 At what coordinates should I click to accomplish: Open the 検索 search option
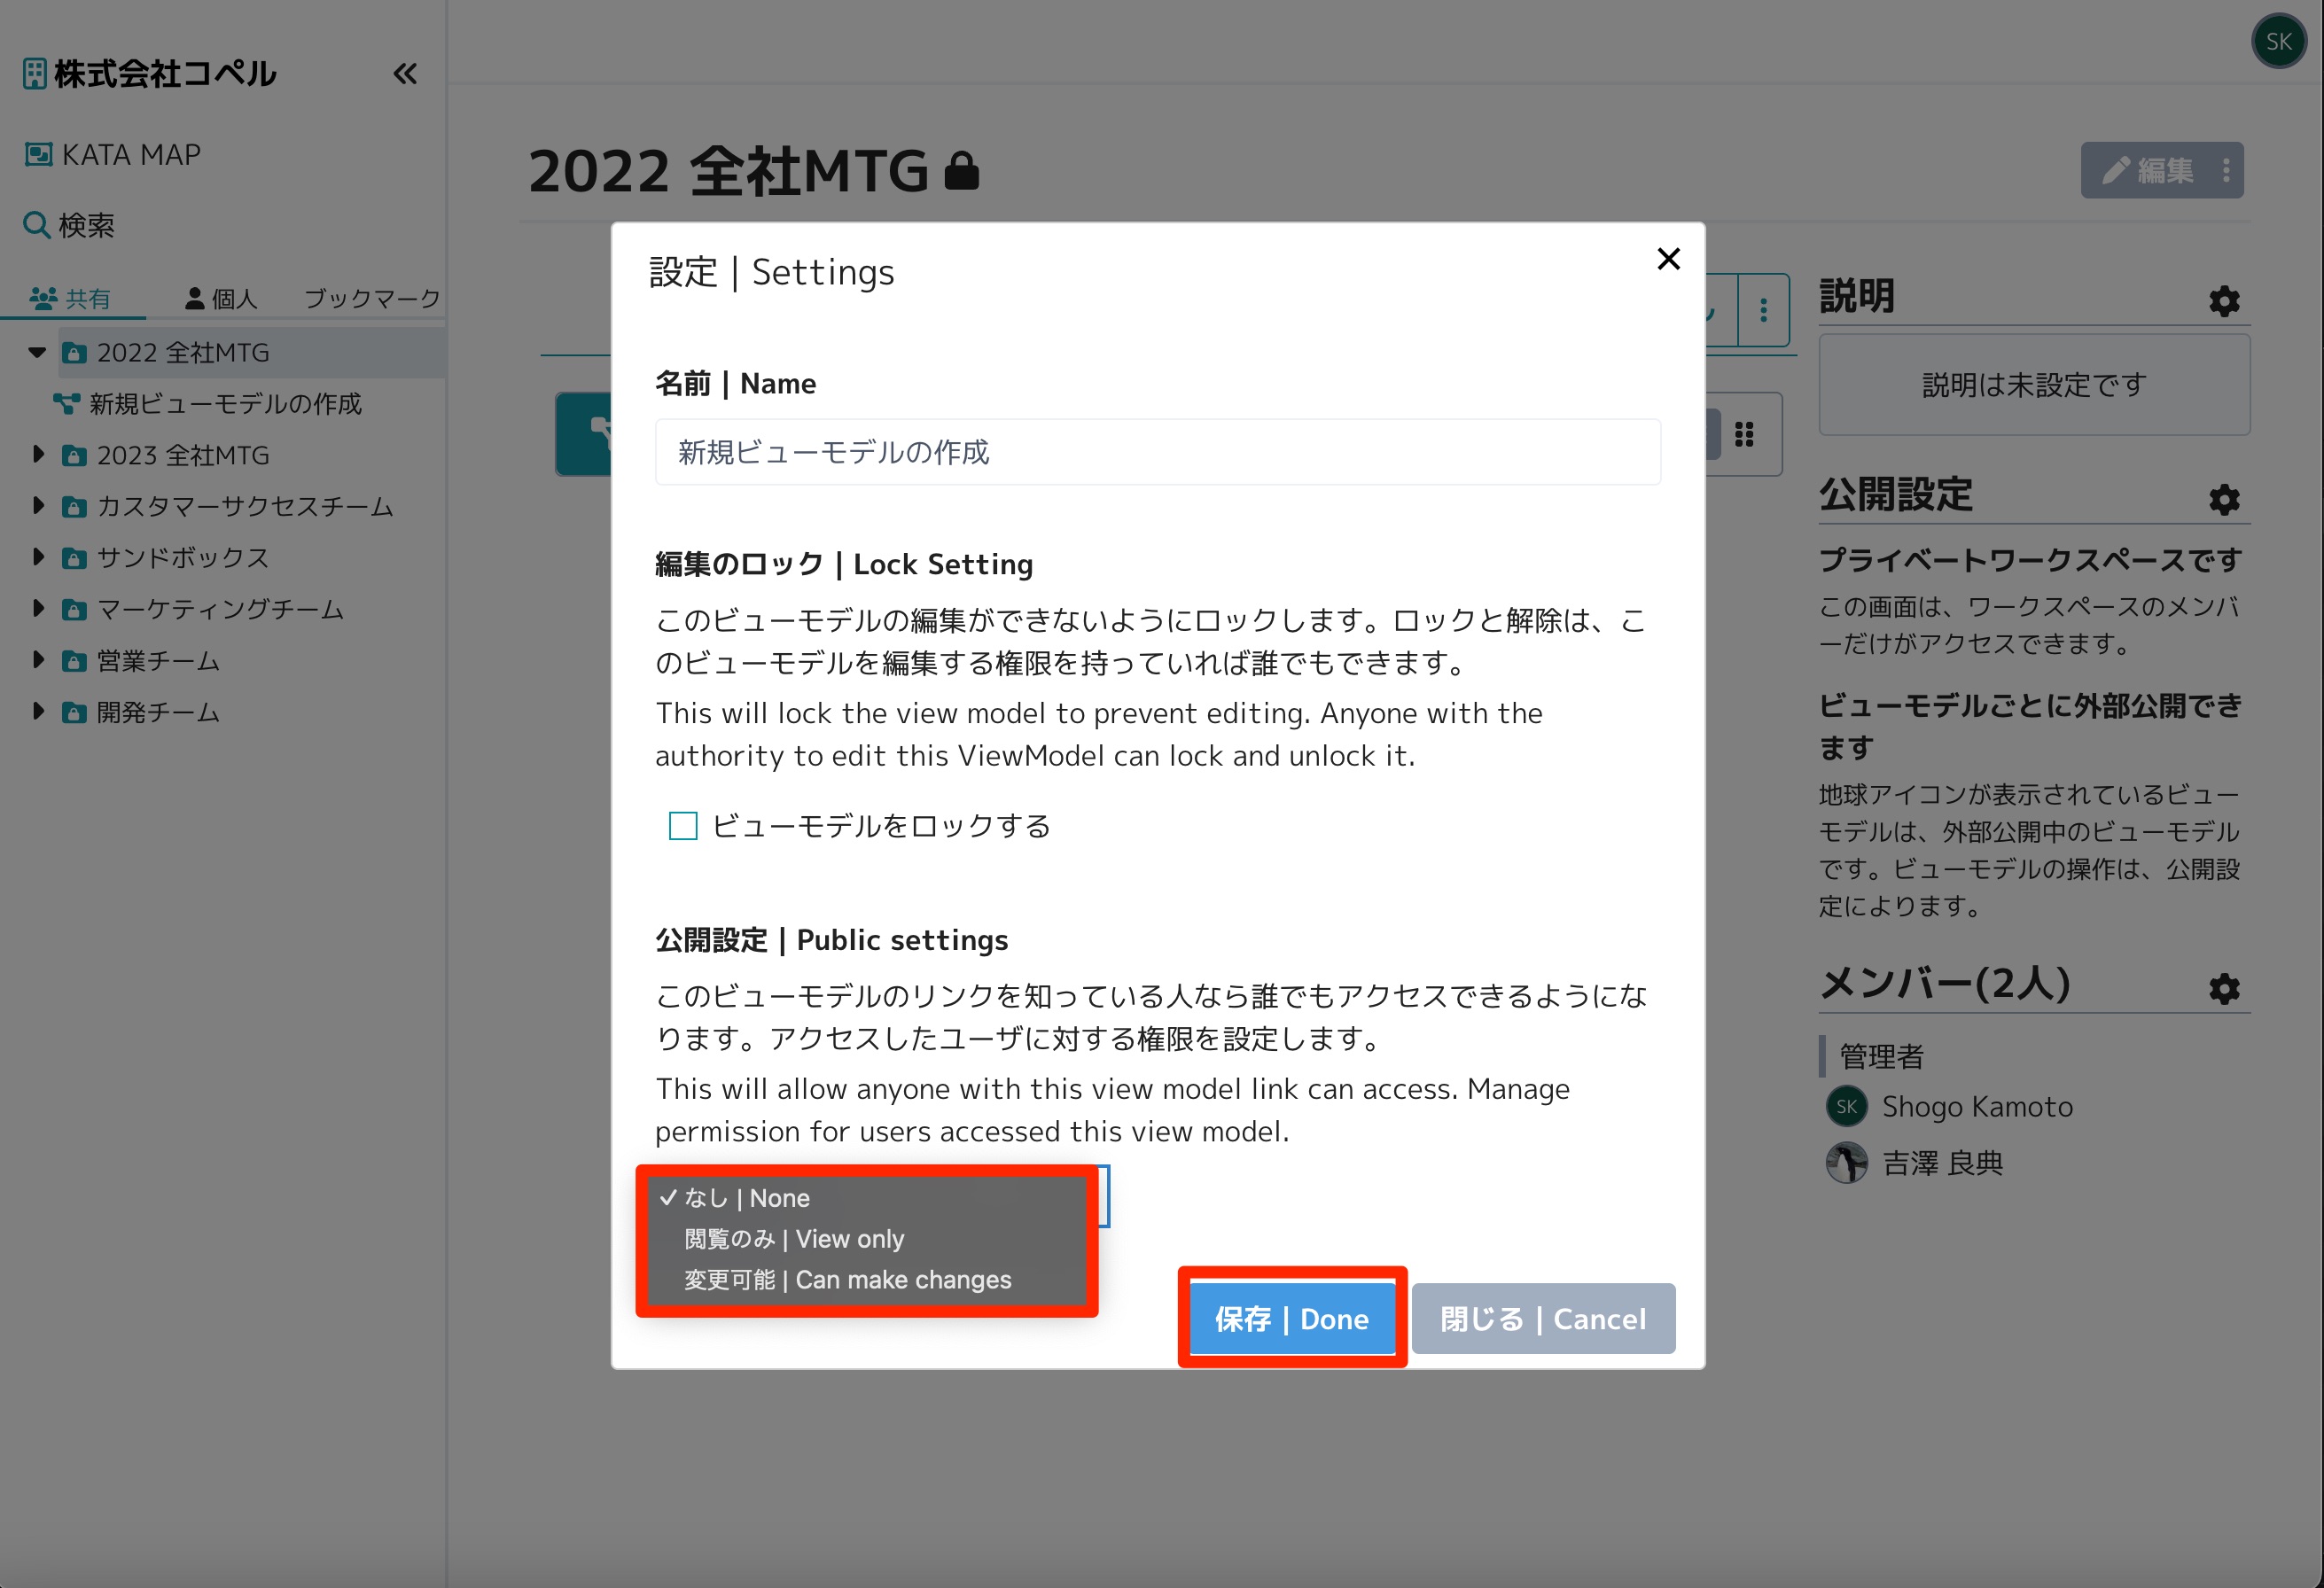click(x=69, y=225)
